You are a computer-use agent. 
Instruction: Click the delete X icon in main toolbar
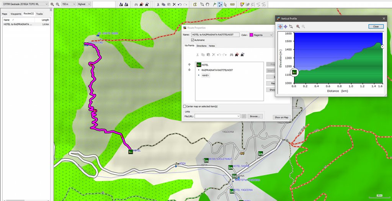pyautogui.click(x=174, y=4)
